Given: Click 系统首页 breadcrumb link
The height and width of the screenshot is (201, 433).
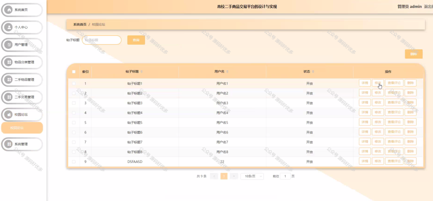Looking at the screenshot, I should coord(80,24).
